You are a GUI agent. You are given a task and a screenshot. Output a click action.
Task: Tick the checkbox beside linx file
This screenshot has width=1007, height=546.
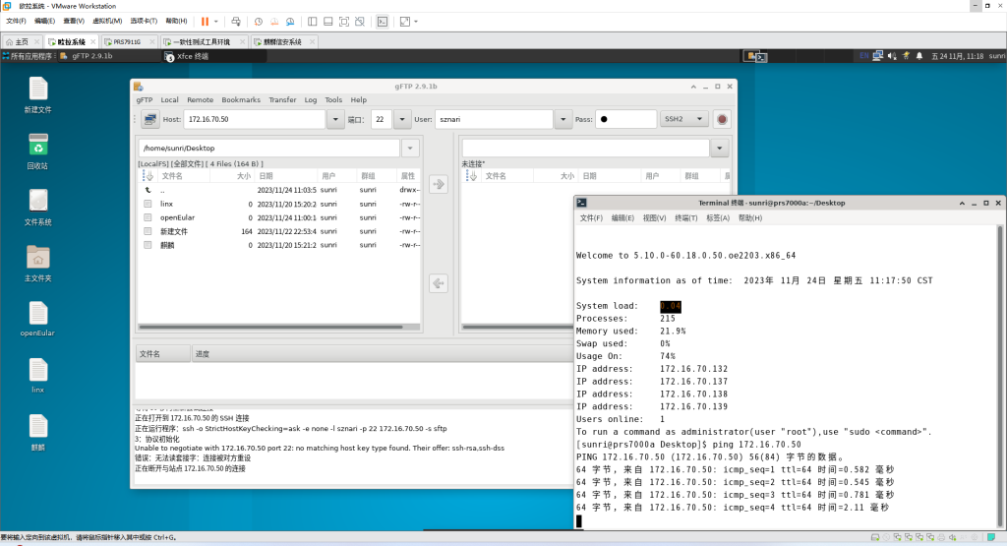pyautogui.click(x=148, y=204)
